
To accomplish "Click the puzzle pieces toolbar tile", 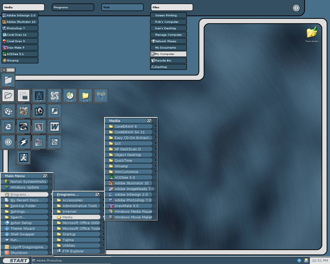I will pyautogui.click(x=54, y=96).
